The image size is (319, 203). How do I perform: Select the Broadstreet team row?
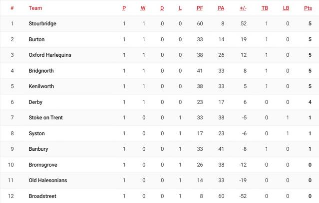pos(42,196)
